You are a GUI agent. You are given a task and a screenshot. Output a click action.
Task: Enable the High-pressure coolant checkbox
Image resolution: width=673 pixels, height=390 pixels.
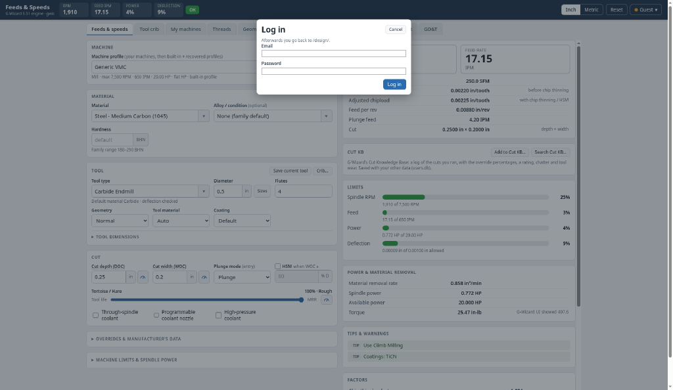coord(218,315)
